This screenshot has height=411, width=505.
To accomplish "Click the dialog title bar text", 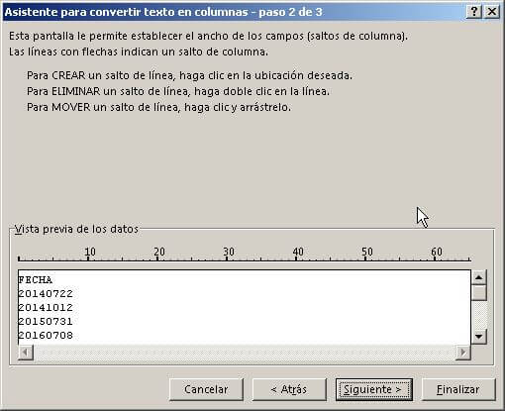I will coord(163,12).
